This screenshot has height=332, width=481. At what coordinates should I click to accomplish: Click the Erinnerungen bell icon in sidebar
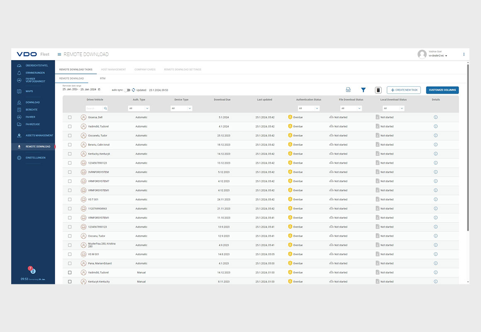coord(19,73)
